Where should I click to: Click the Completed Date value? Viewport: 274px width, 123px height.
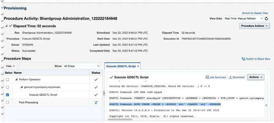(130, 51)
